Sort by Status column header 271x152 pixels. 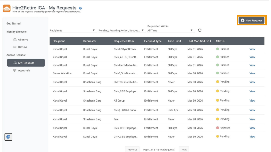220,41
